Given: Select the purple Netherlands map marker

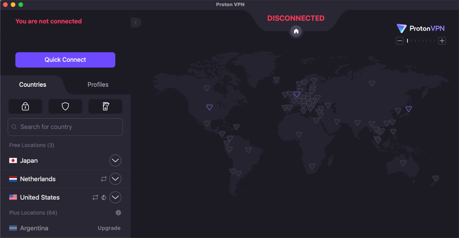Looking at the screenshot, I should pyautogui.click(x=297, y=94).
